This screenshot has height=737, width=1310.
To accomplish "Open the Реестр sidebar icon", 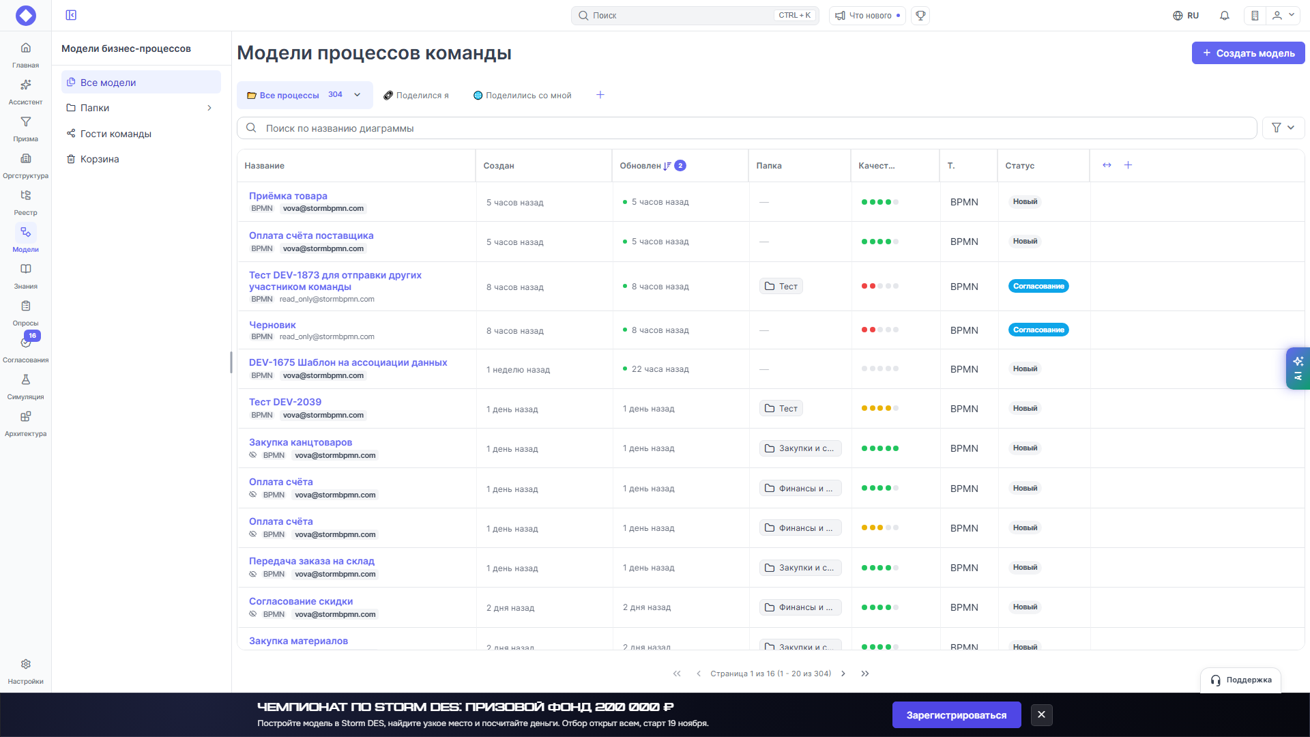I will [x=25, y=195].
